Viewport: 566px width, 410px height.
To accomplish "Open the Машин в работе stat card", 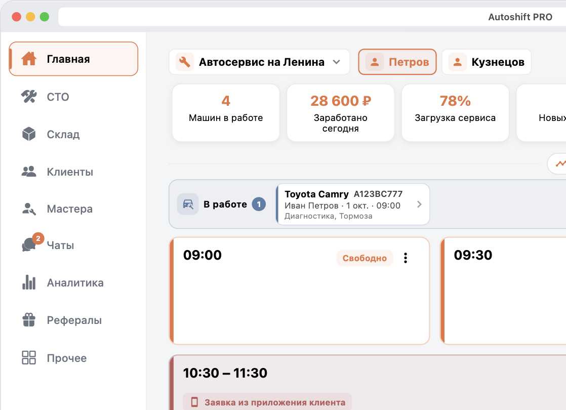I will click(x=226, y=112).
